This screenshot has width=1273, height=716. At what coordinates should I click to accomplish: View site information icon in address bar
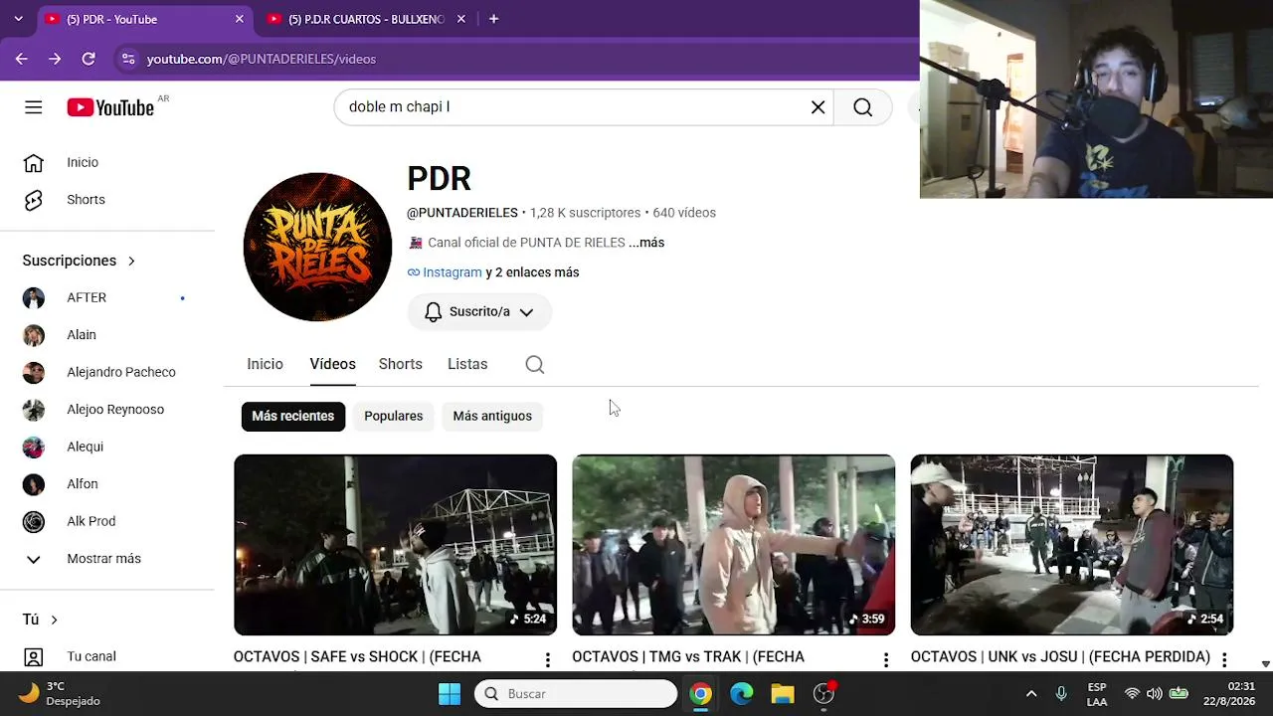(127, 59)
